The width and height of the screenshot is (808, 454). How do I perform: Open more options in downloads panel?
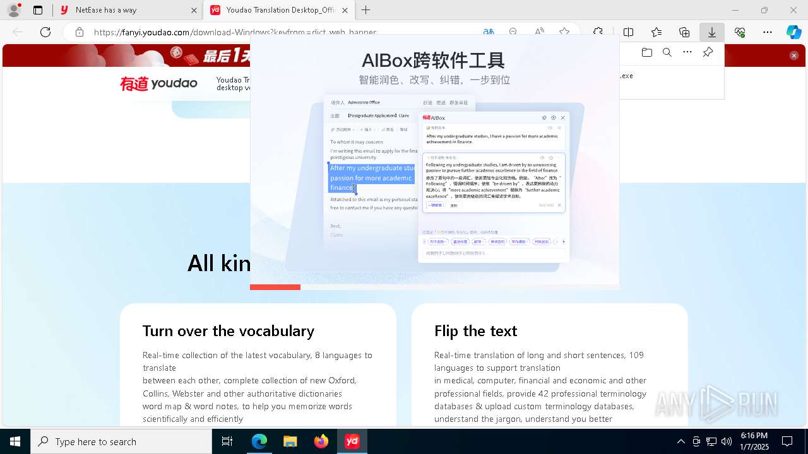tap(687, 52)
